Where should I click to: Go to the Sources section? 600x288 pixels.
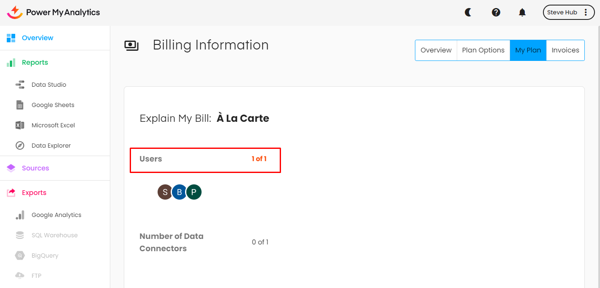click(35, 168)
